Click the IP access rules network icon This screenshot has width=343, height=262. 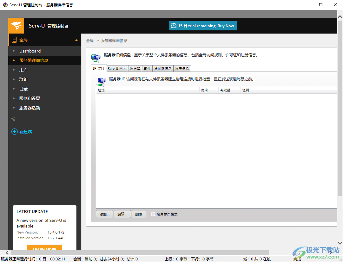101,82
